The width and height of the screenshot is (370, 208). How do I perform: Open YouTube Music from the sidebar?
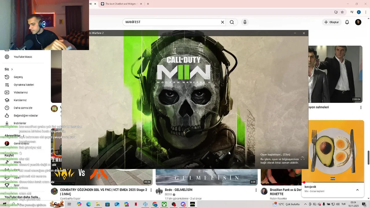23,57
